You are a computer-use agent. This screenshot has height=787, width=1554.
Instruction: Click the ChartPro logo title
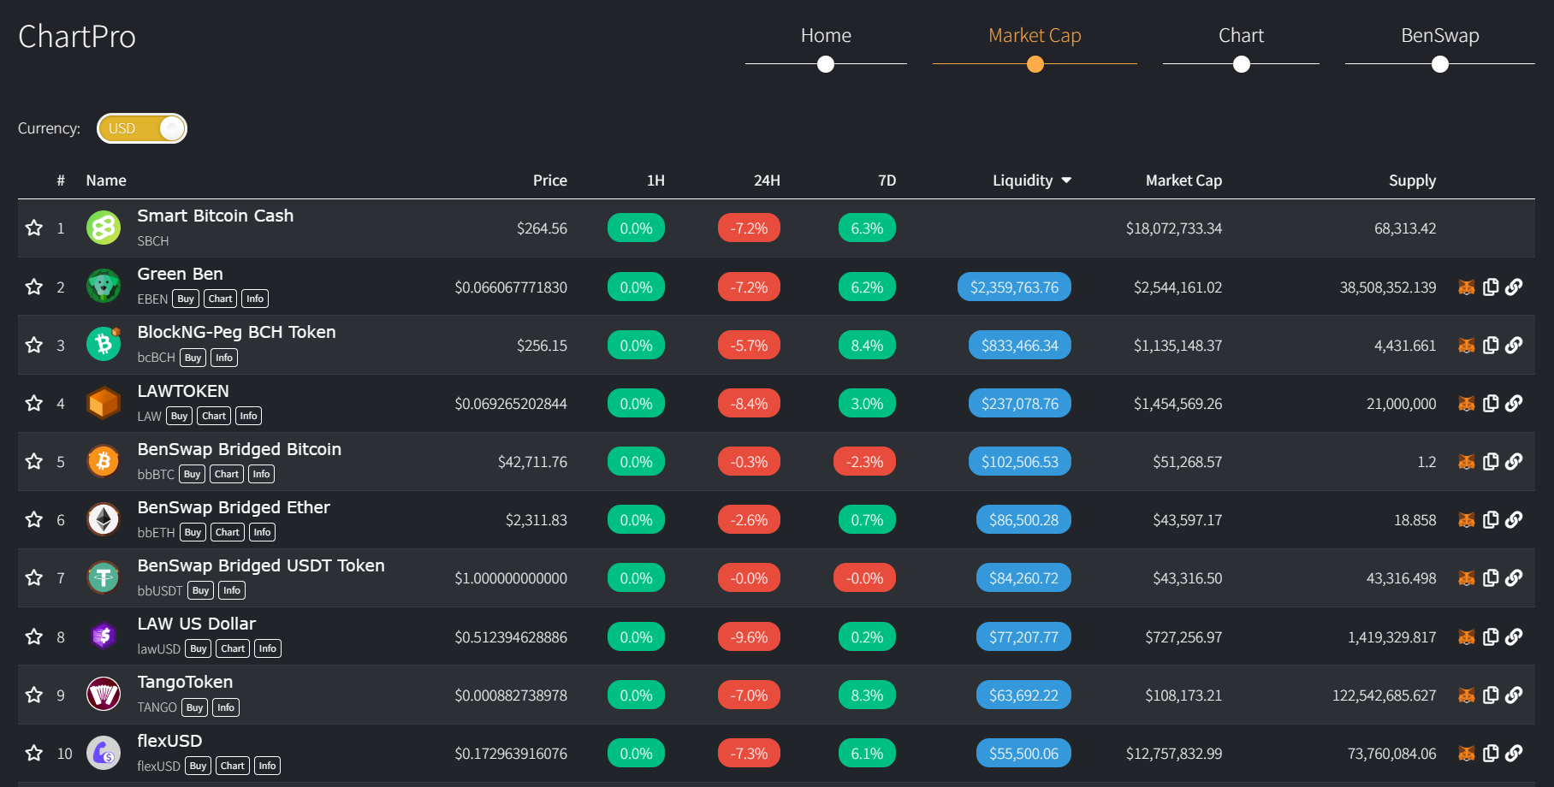[x=77, y=37]
